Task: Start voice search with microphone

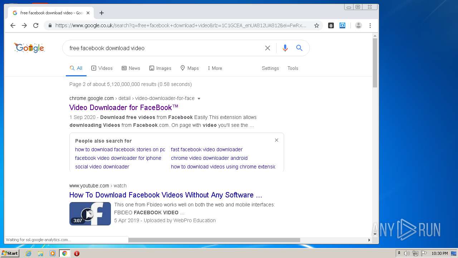Action: [285, 48]
